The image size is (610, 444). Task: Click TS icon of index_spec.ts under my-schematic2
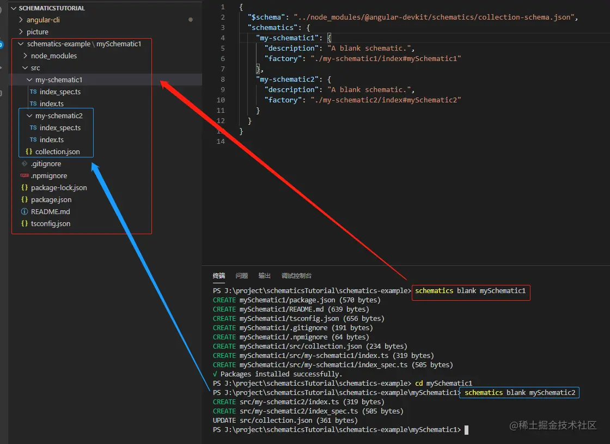33,127
